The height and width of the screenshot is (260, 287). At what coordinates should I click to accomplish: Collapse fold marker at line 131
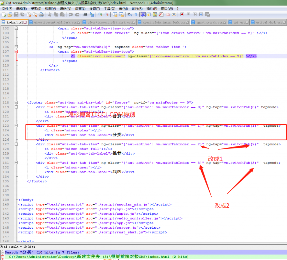(16, 163)
